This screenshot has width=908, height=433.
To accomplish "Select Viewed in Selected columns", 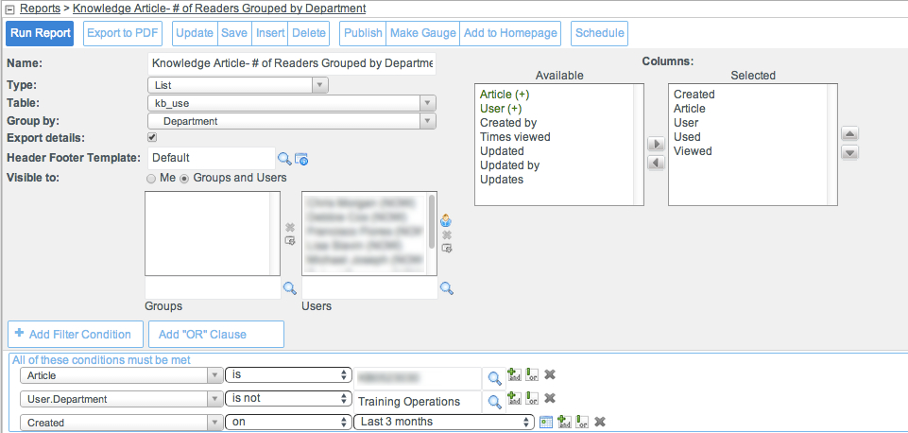I will click(x=693, y=151).
